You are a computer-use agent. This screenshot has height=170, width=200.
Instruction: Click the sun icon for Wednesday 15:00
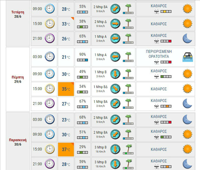pos(187,24)
